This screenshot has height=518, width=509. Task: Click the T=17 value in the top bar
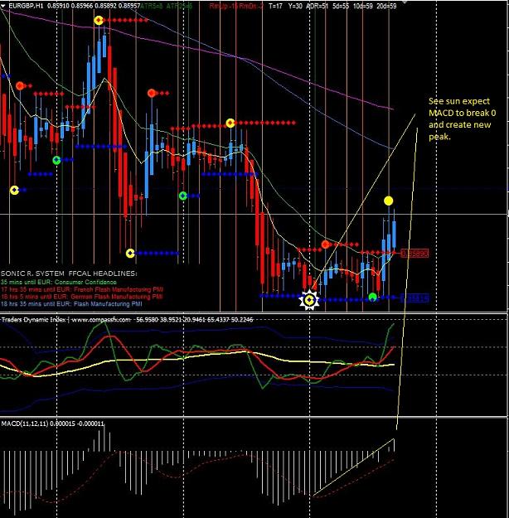tap(276, 6)
